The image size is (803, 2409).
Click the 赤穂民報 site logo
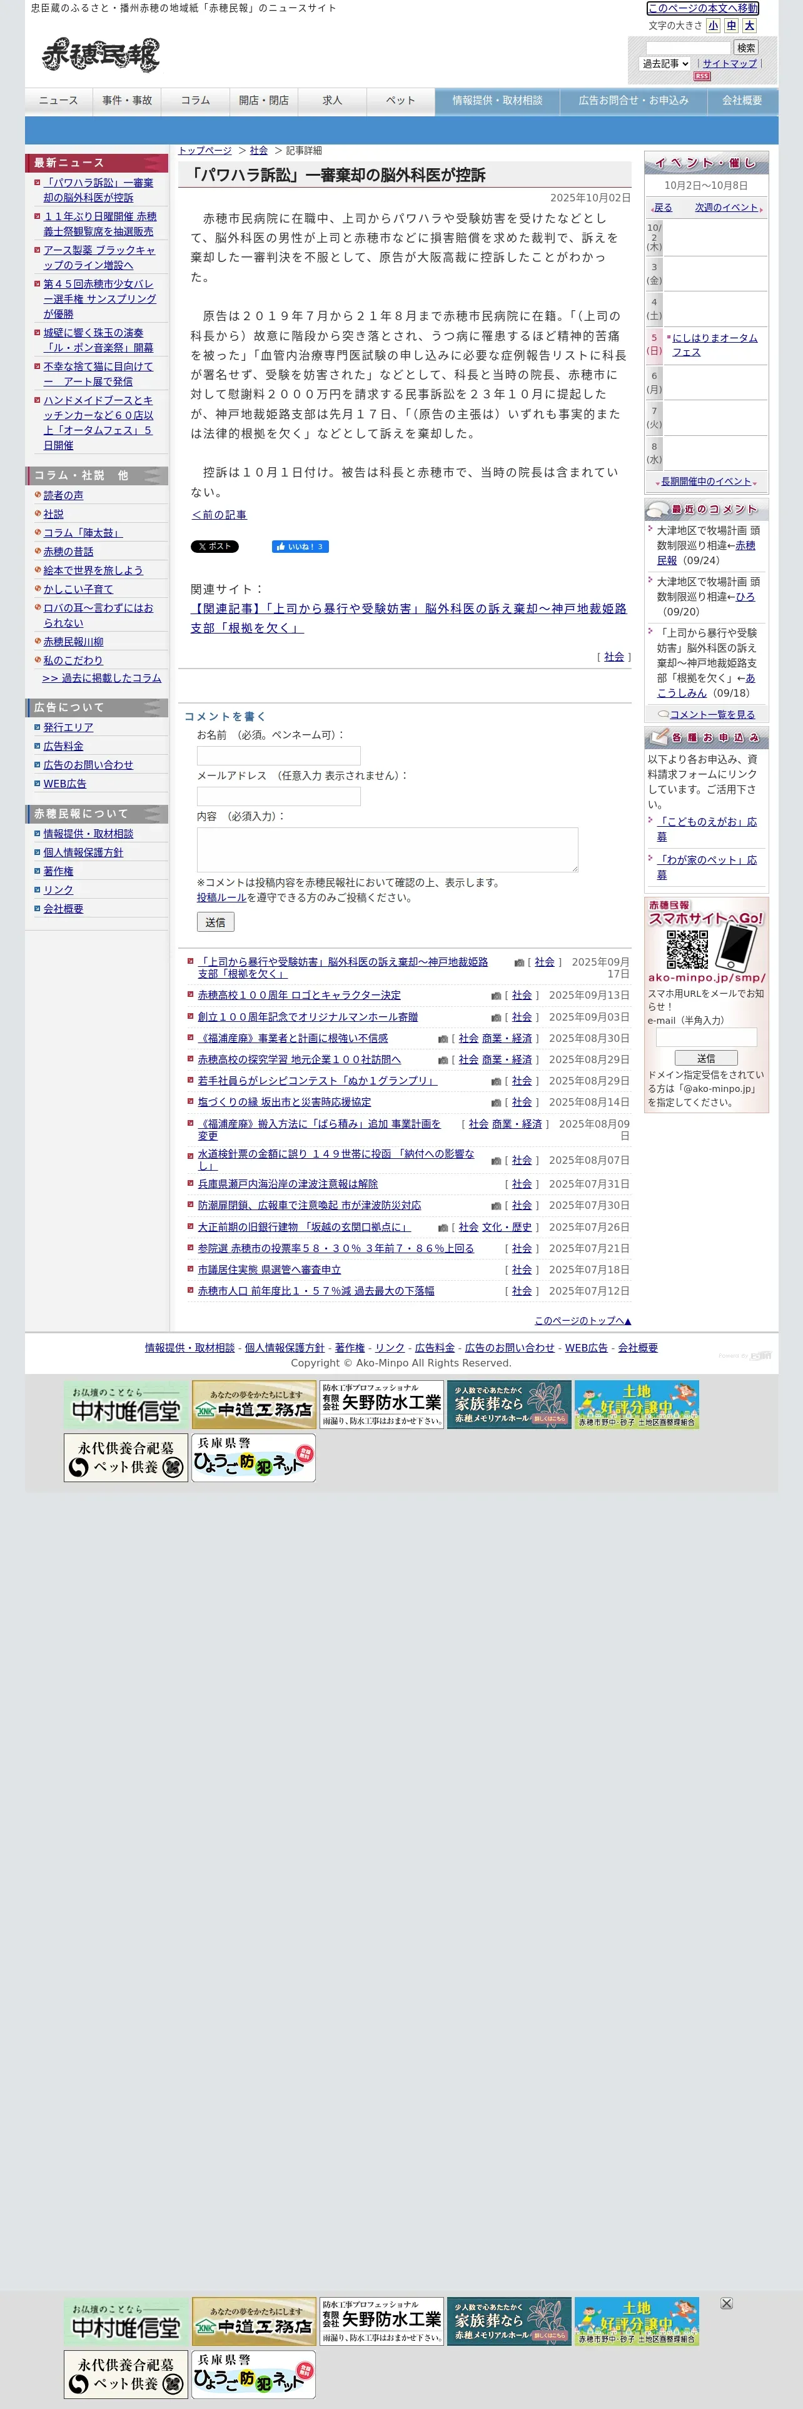[x=100, y=56]
